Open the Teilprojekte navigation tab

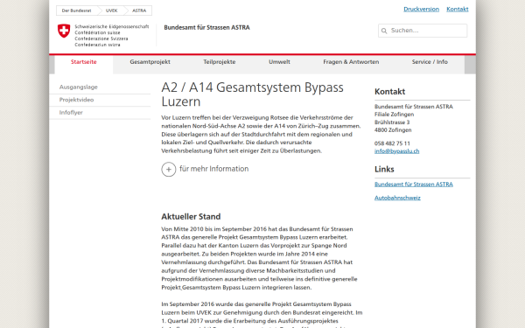(x=220, y=62)
